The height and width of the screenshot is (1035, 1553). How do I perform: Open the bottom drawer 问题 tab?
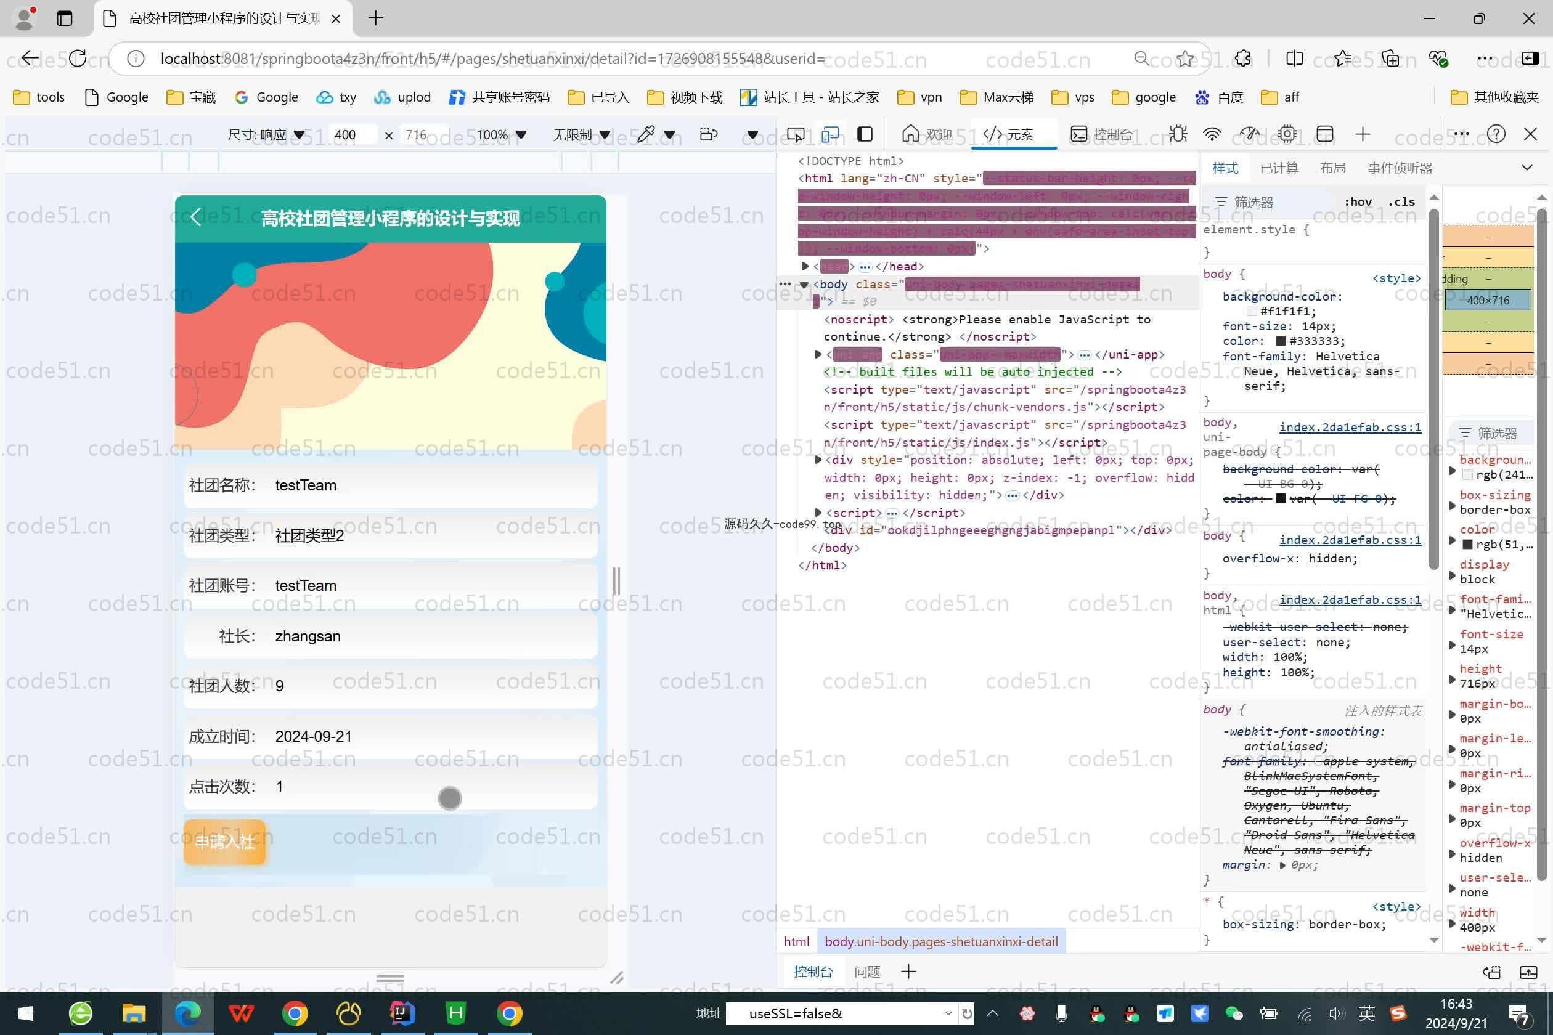pyautogui.click(x=867, y=972)
